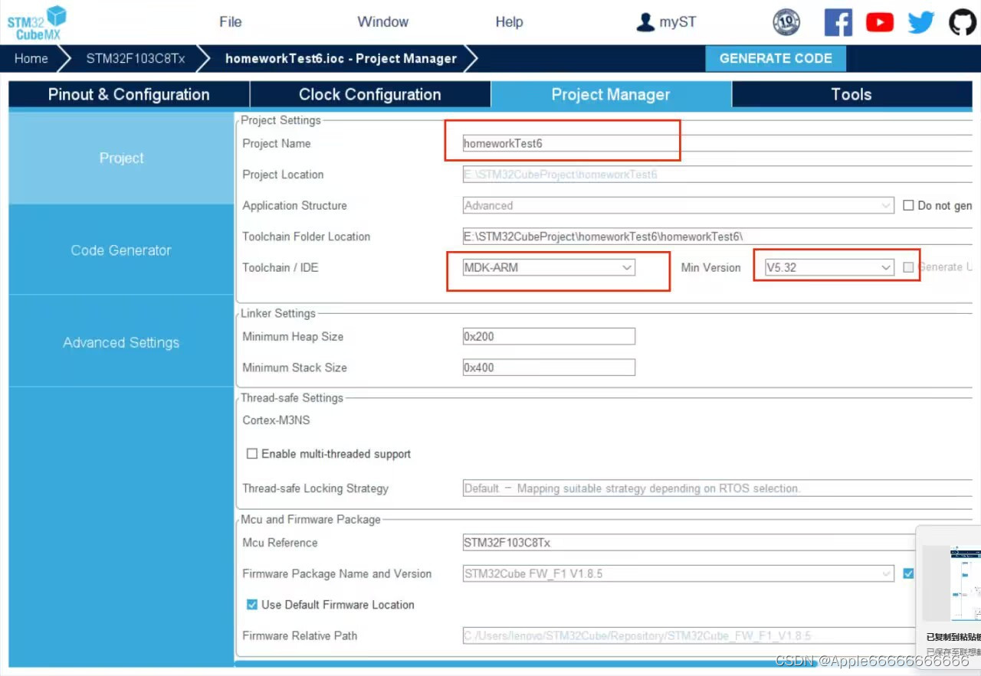
Task: Toggle the Do not generate main checkbox
Action: click(x=908, y=205)
